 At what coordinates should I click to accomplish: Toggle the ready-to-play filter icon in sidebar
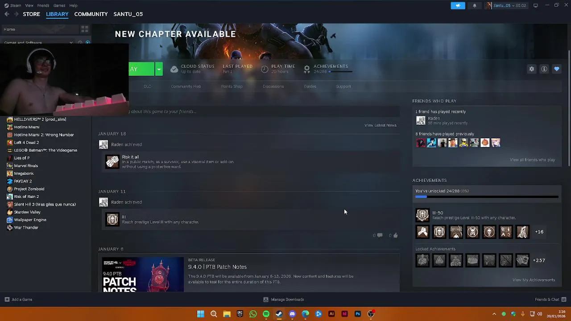coord(88,43)
